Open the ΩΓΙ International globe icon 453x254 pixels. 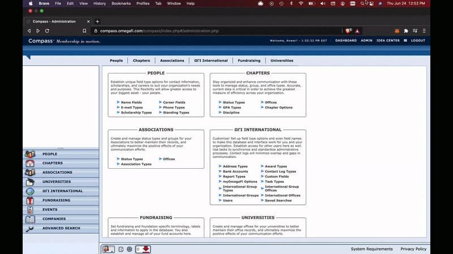pos(30,191)
